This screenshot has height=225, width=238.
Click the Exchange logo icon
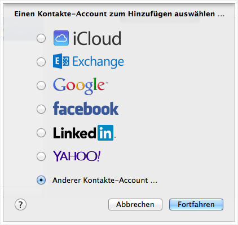click(x=61, y=61)
